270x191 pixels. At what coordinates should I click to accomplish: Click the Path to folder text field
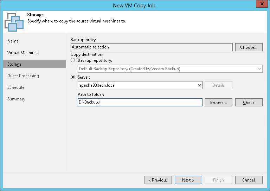click(140, 102)
